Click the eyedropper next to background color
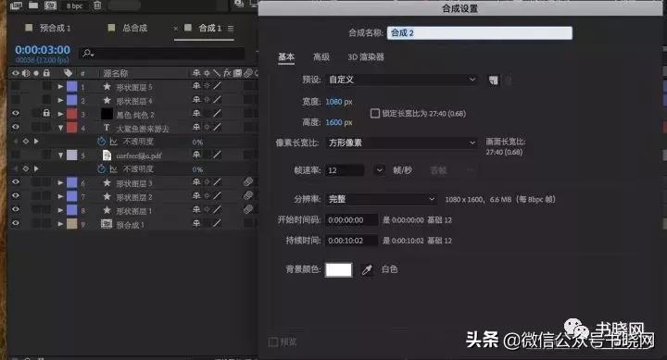This screenshot has height=360, width=667. point(367,269)
